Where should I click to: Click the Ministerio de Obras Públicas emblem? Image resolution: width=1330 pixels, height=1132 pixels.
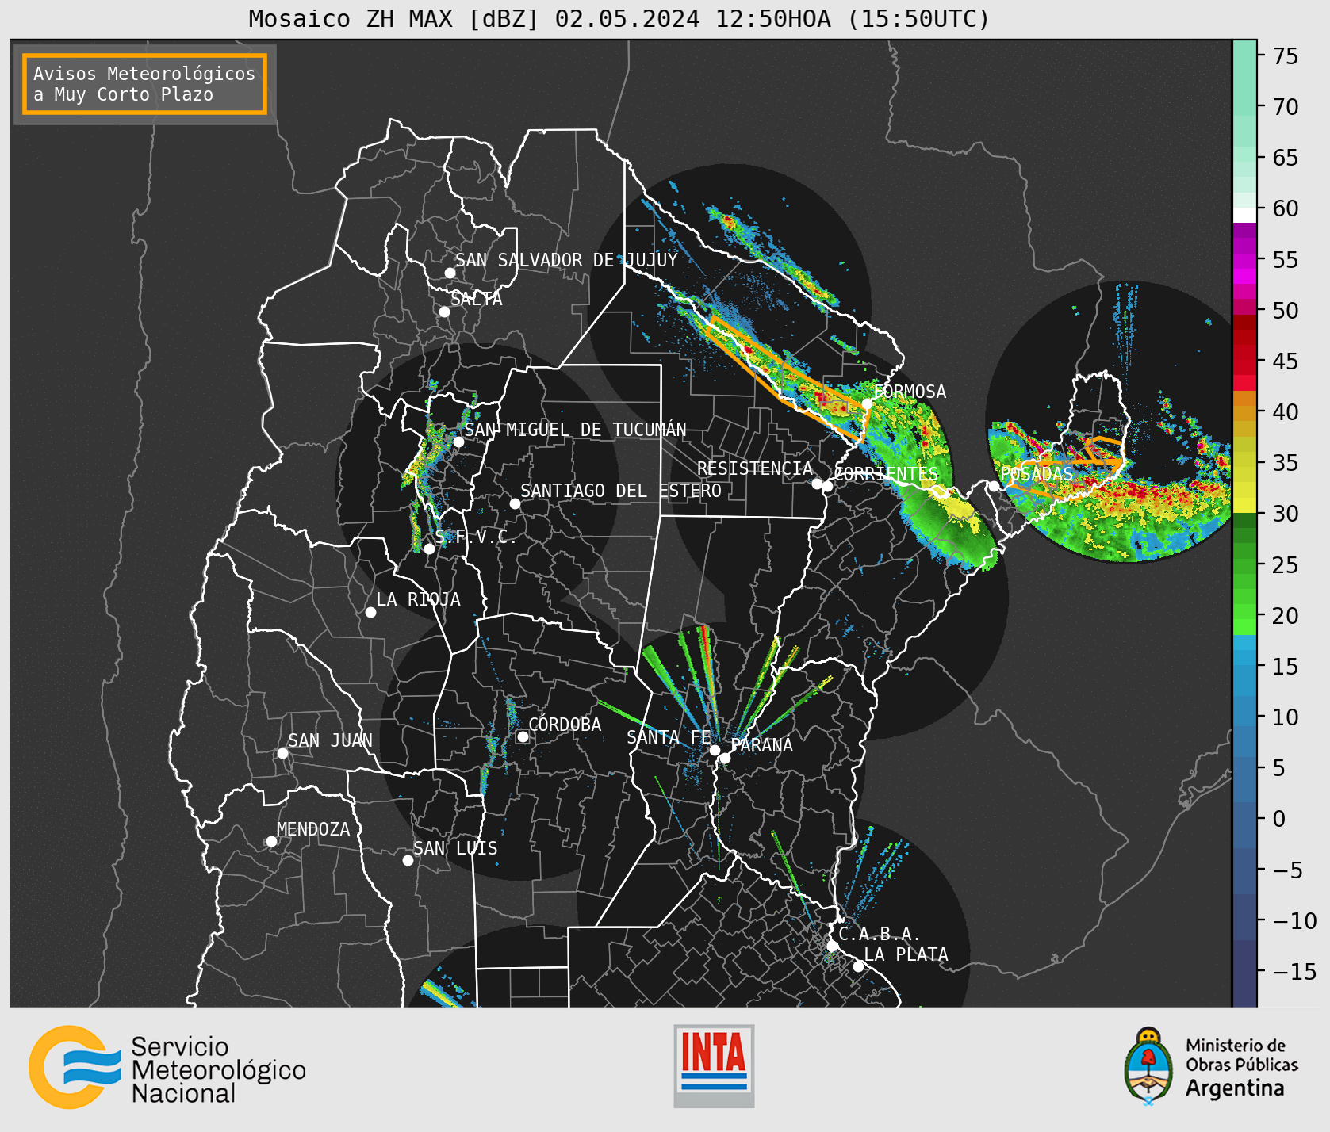[x=1148, y=1066]
